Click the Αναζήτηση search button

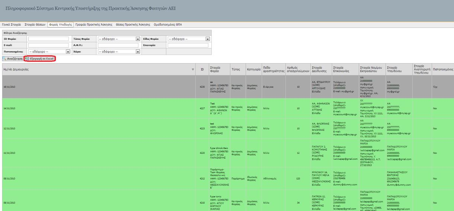[x=12, y=58]
